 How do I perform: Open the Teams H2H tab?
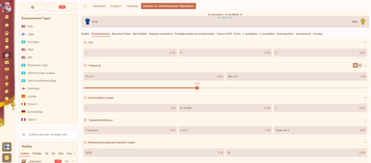click(224, 34)
